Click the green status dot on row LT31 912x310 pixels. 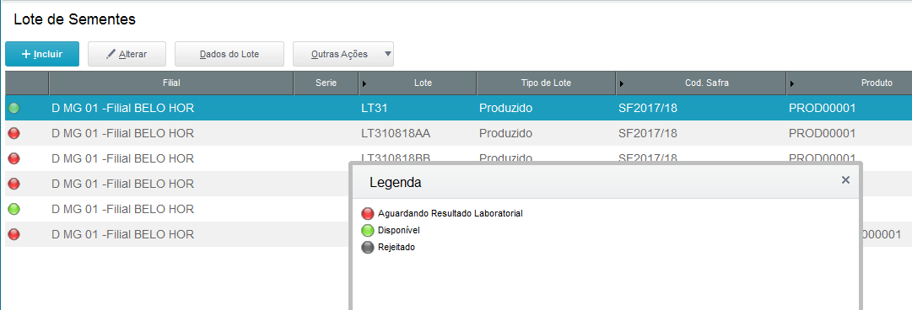(x=14, y=108)
